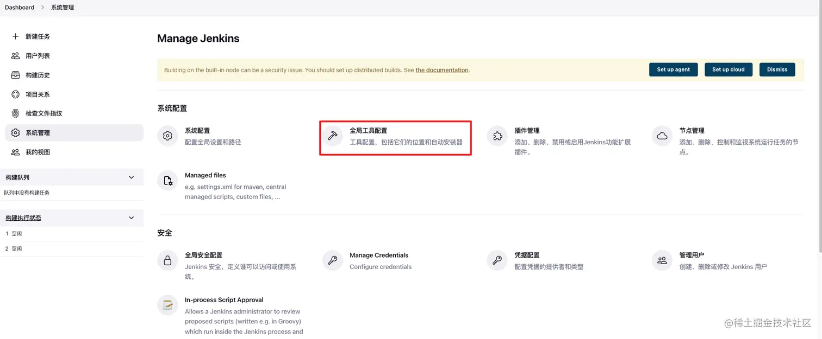This screenshot has height=339, width=822.
Task: Click the fingerprint icon beside 检查文件指纹
Action: 15,113
